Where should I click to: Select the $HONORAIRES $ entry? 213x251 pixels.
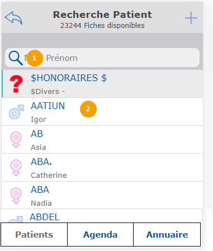coord(102,84)
